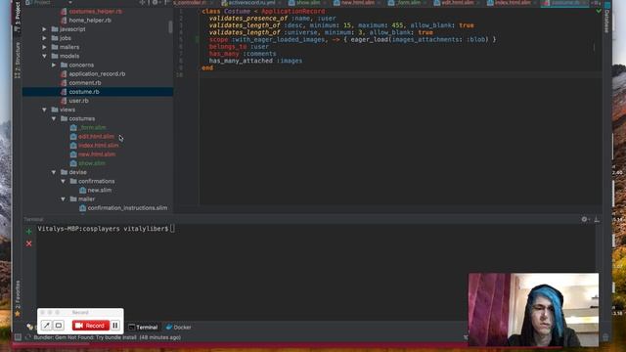626x352 pixels.
Task: Click the Terminal tab icon
Action: pyautogui.click(x=132, y=328)
